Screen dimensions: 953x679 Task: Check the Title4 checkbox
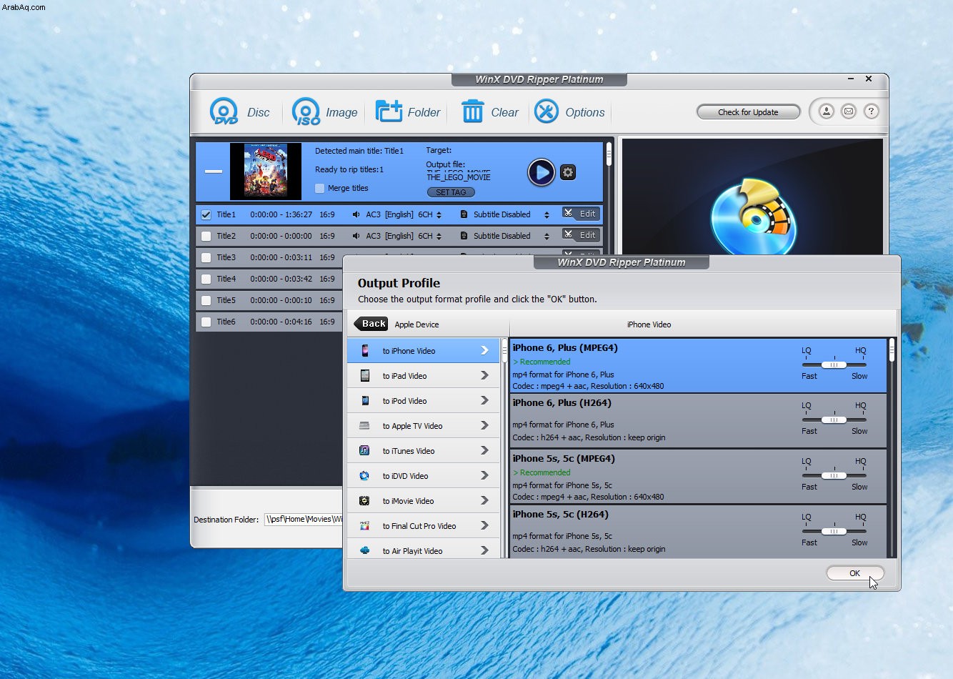point(206,279)
